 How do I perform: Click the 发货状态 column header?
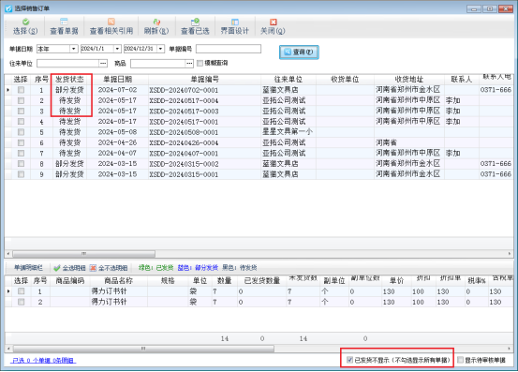point(69,80)
